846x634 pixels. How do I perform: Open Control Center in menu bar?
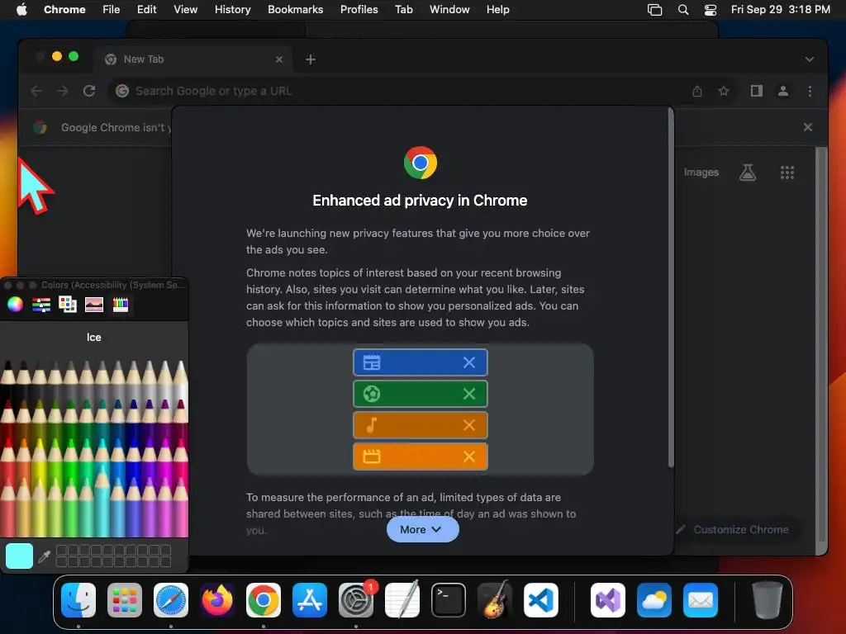[x=711, y=10]
